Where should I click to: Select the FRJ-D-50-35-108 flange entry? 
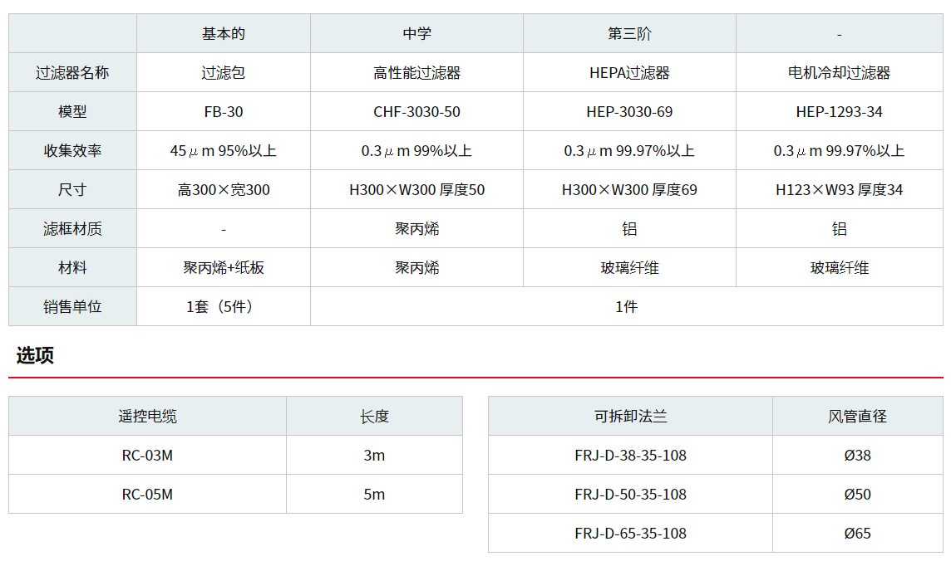point(630,495)
